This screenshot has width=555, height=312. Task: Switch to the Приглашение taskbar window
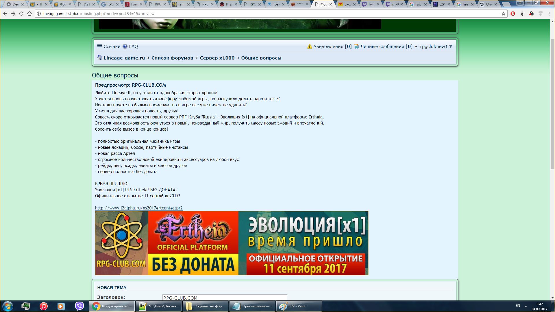coord(252,306)
